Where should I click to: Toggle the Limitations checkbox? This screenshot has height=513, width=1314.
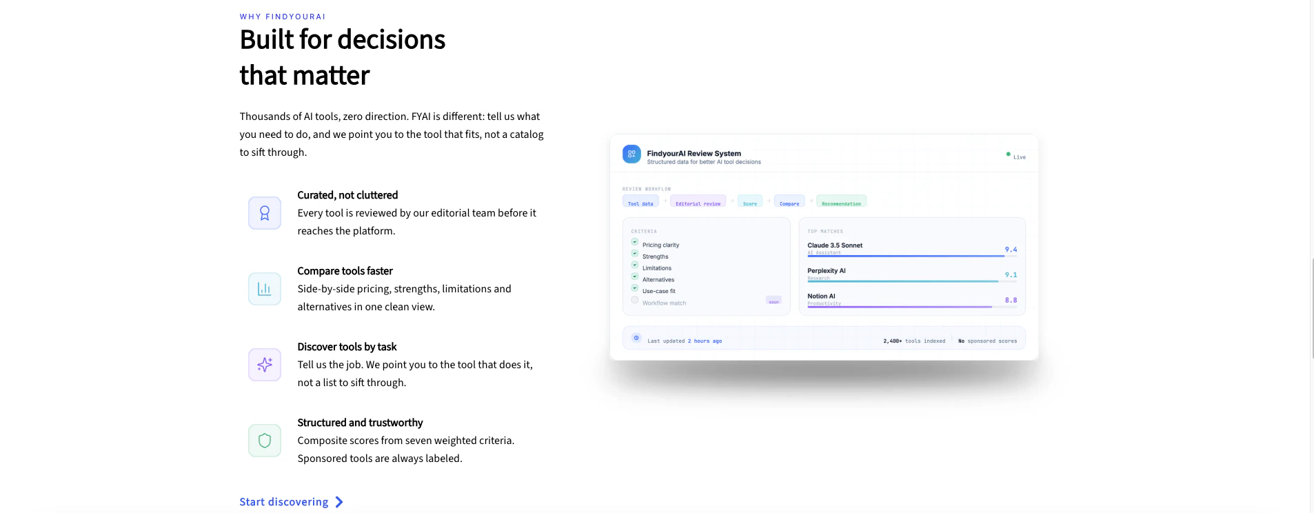click(635, 265)
